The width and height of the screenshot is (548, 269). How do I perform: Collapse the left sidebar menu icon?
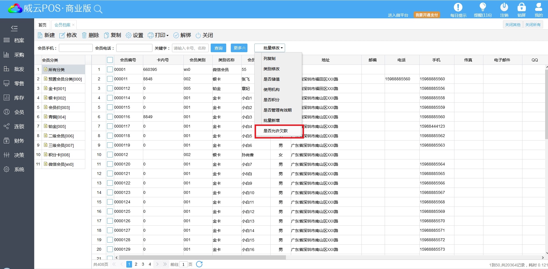14,28
